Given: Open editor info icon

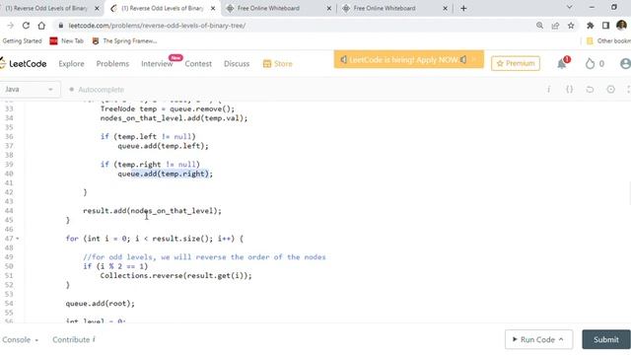Looking at the screenshot, I should tap(548, 90).
